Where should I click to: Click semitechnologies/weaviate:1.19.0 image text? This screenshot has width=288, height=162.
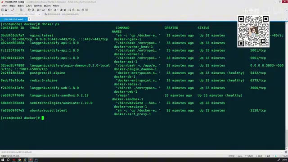(61, 103)
